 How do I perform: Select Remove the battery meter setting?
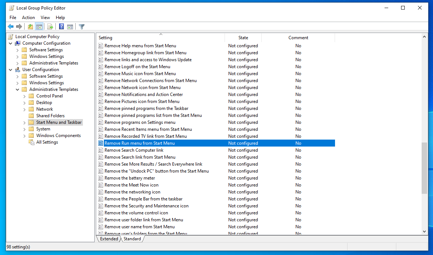click(130, 178)
